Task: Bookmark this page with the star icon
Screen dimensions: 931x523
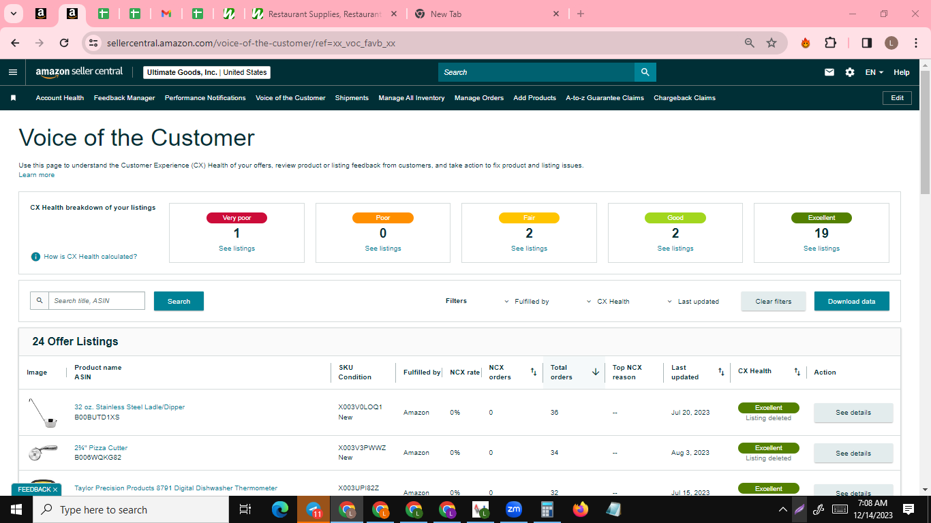Action: point(772,43)
